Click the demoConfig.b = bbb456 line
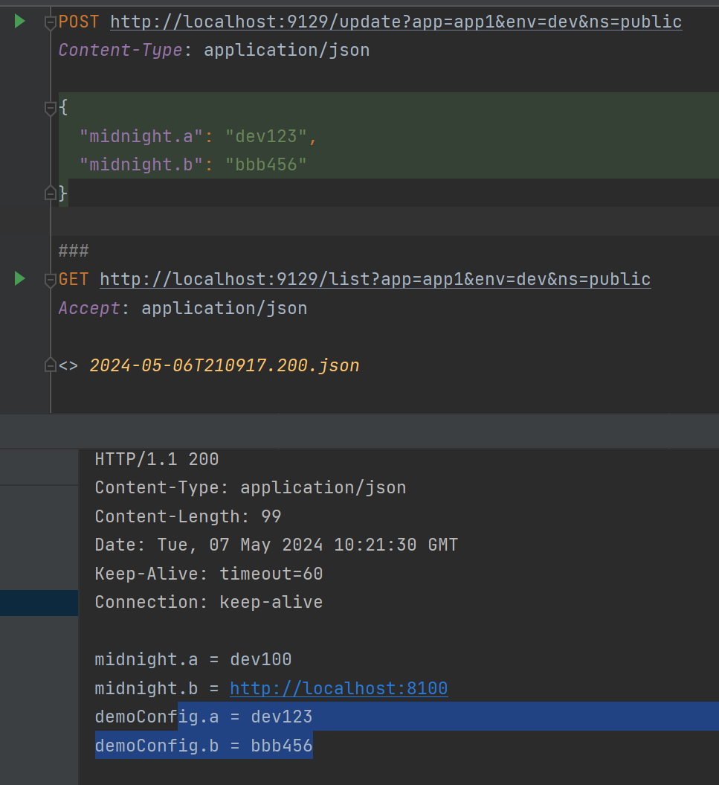Screen dimensions: 719x785 (x=204, y=746)
